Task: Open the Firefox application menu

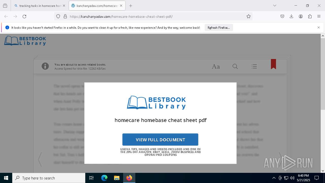Action: (x=319, y=17)
